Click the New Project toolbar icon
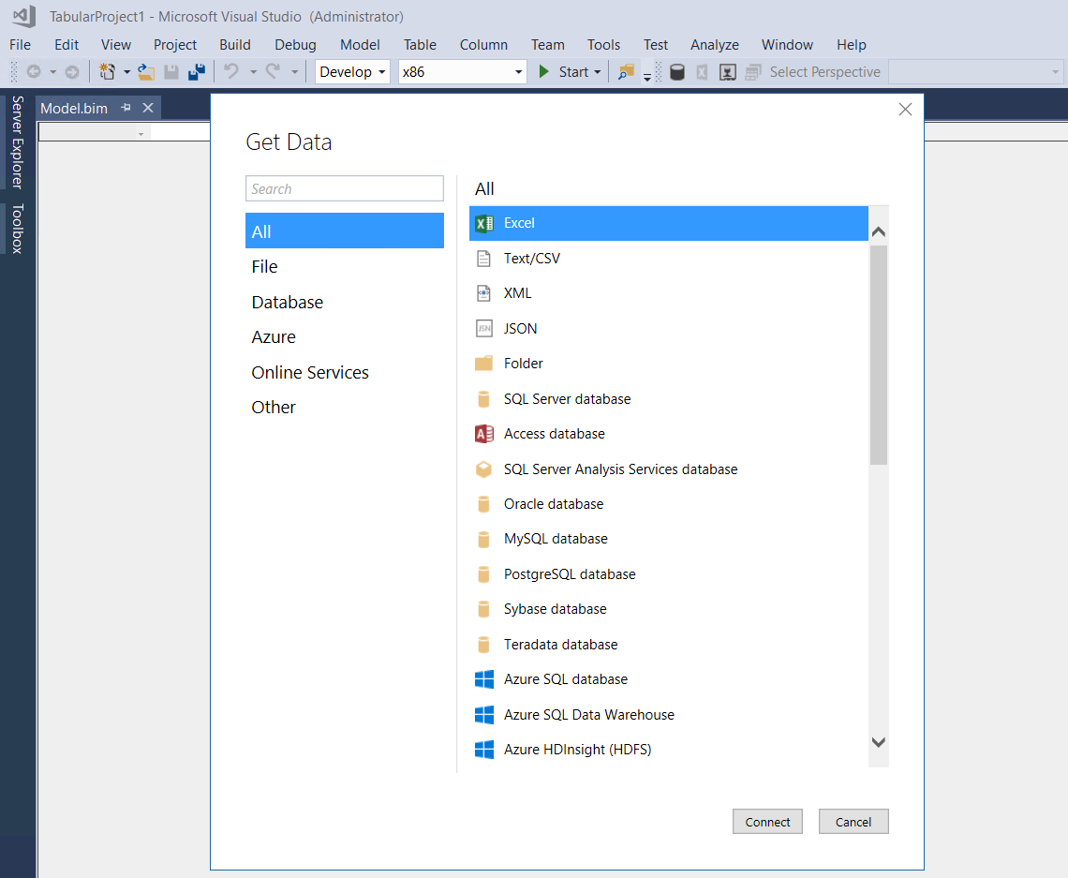 pos(107,71)
